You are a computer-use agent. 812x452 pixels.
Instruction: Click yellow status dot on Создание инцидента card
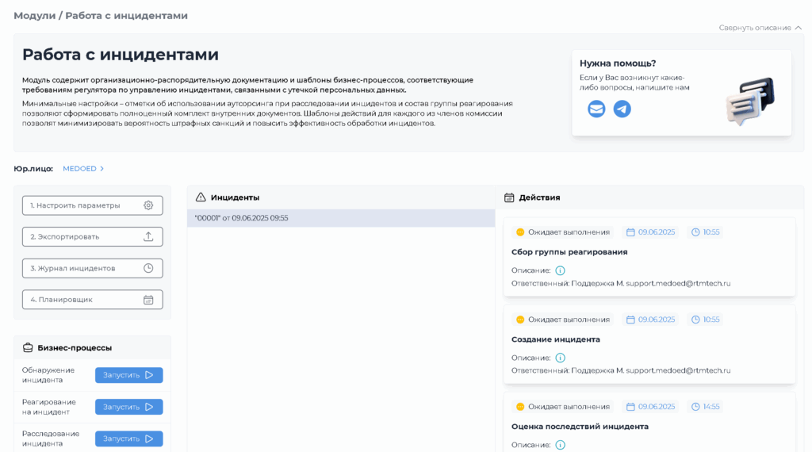click(520, 320)
